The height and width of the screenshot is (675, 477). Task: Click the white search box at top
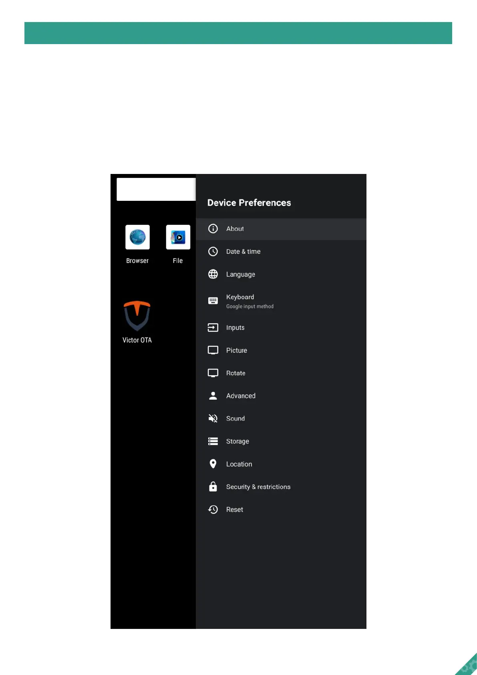[x=156, y=189]
